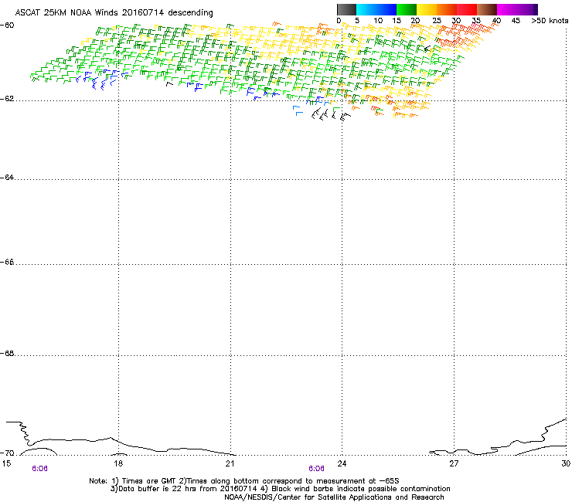Click the cyan-blue 5-15 knots legend band
Image resolution: width=572 pixels, height=502 pixels.
tap(376, 9)
